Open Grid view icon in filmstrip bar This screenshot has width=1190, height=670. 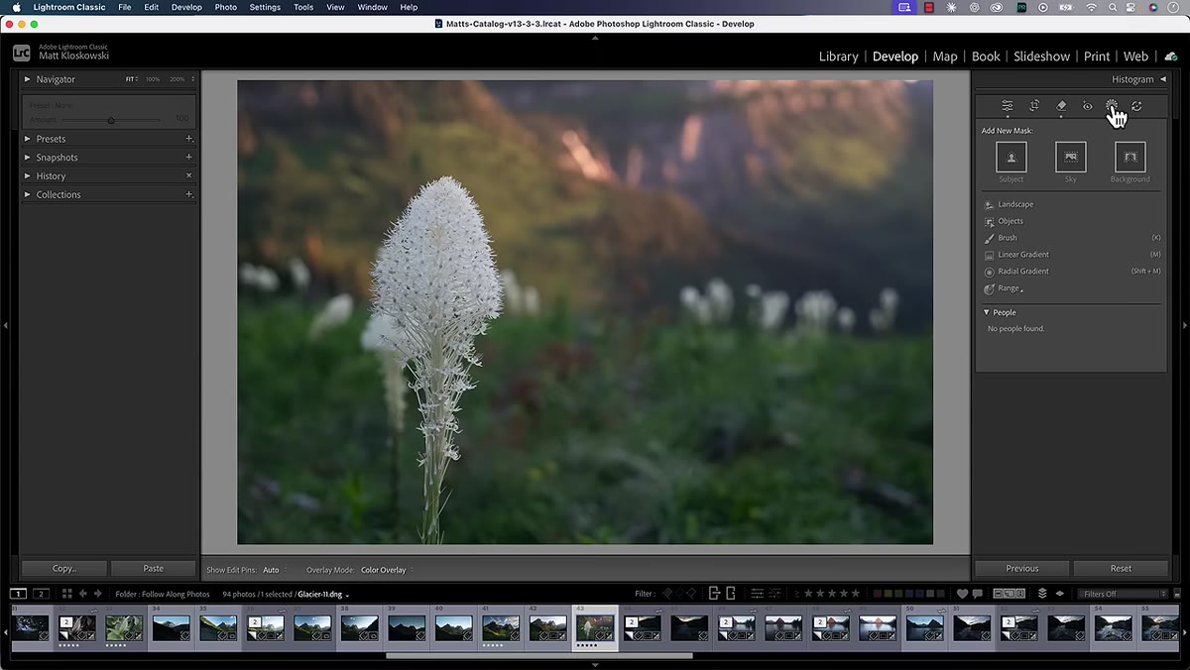67,594
